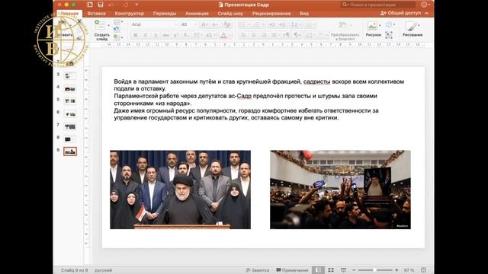Click the Общий доступ share button
488x274 pixels.
tap(400, 13)
